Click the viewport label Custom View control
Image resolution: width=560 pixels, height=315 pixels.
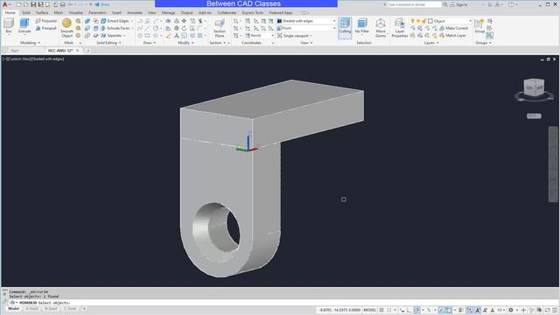pyautogui.click(x=18, y=59)
